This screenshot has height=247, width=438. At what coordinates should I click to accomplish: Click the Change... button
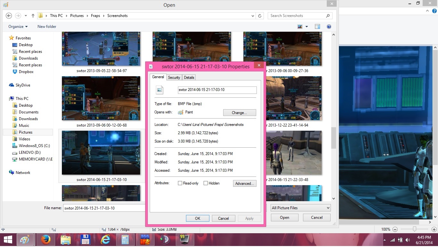(x=240, y=113)
